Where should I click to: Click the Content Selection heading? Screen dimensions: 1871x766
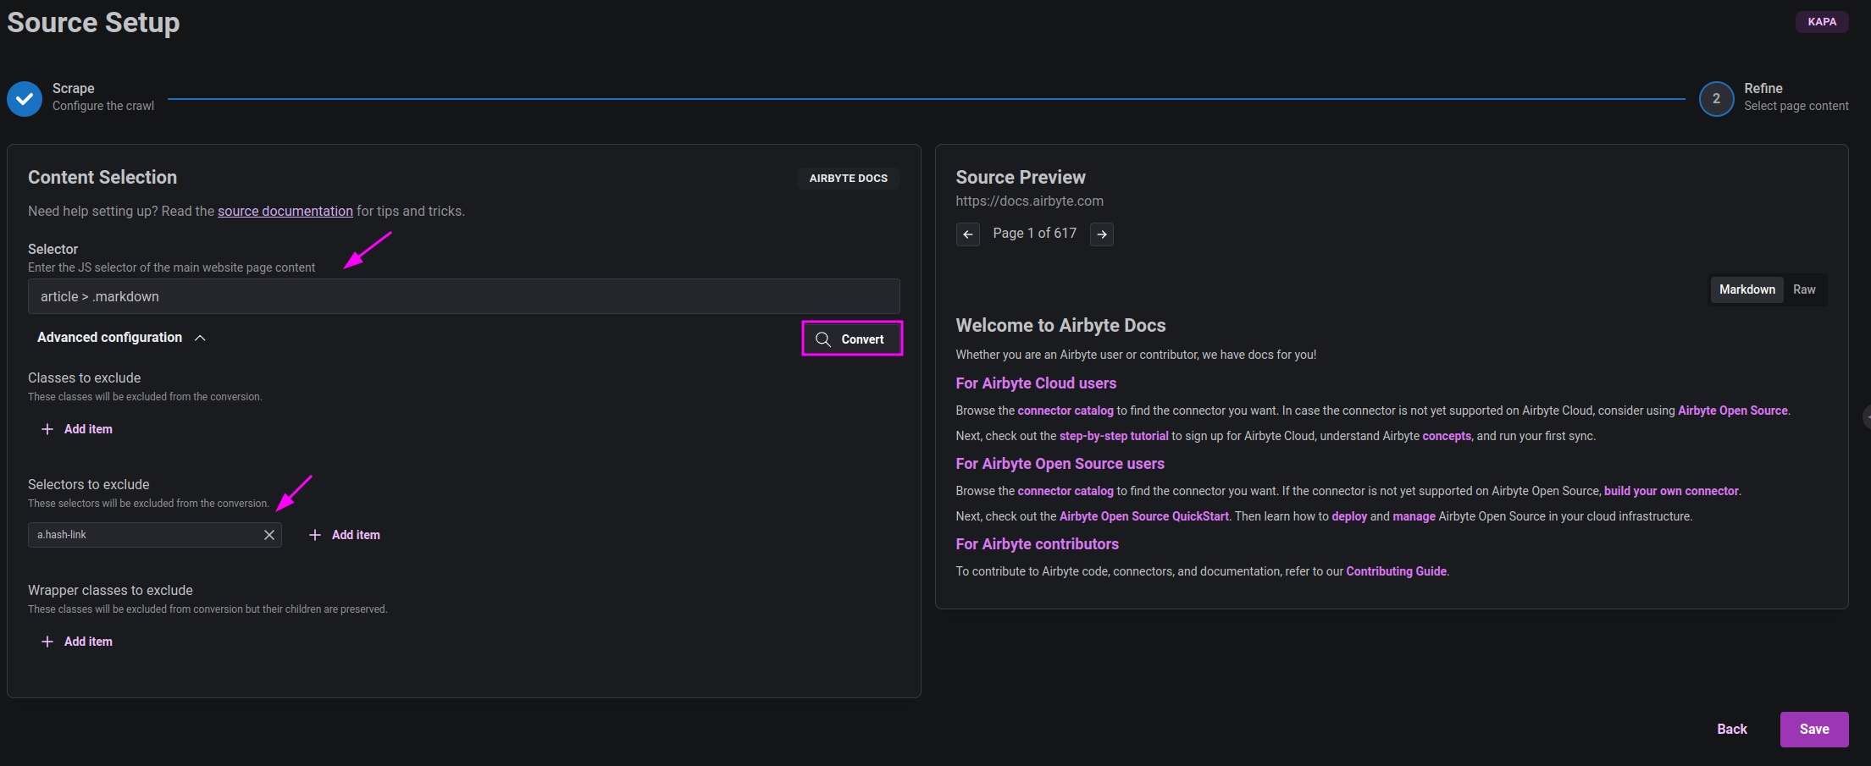click(102, 178)
